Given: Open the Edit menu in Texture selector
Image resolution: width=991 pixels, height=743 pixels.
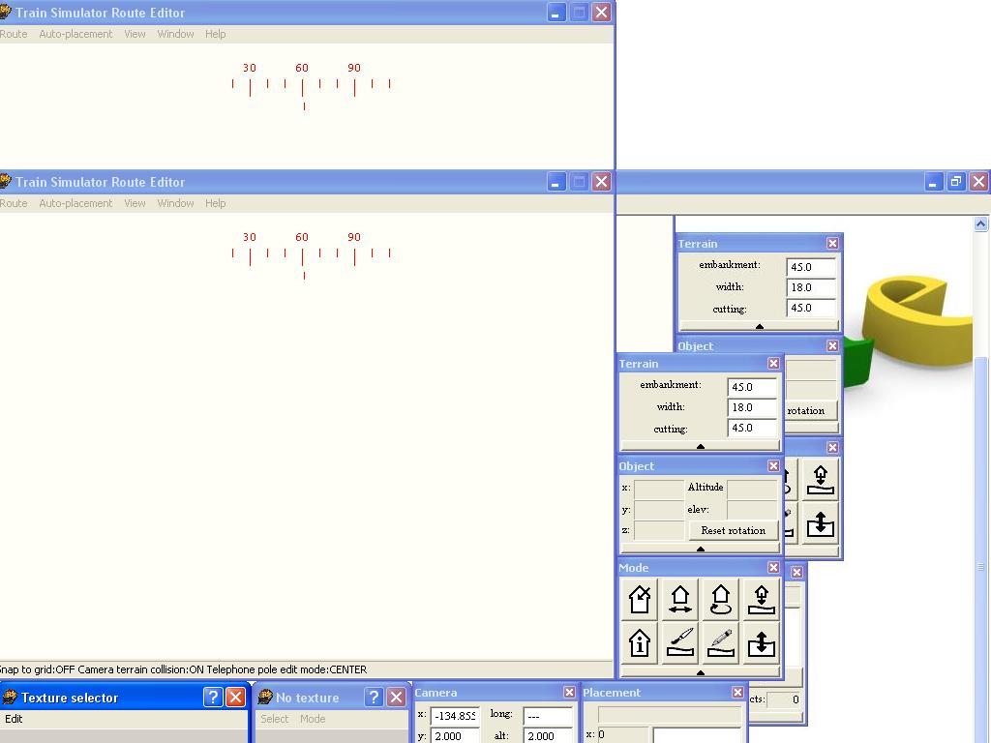Looking at the screenshot, I should (x=14, y=719).
